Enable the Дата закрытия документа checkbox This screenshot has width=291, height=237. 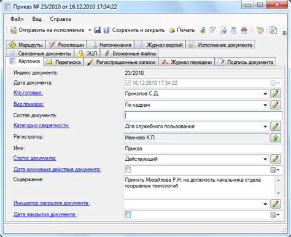point(128,214)
